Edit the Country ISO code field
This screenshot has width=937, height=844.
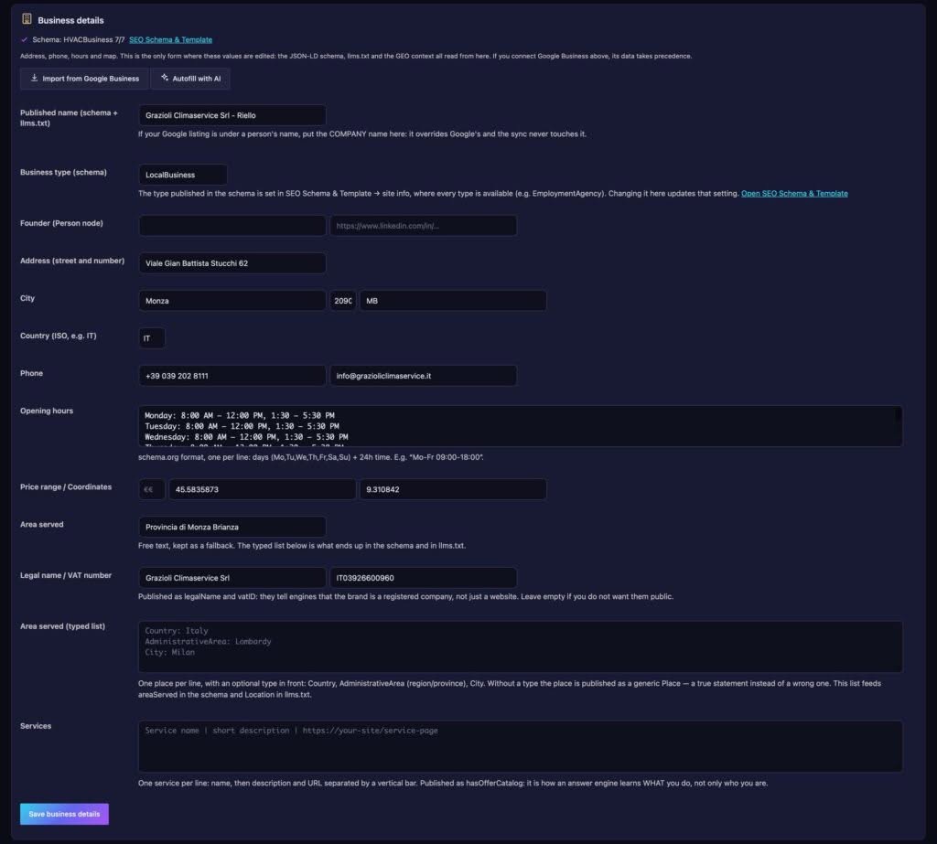pyautogui.click(x=152, y=338)
